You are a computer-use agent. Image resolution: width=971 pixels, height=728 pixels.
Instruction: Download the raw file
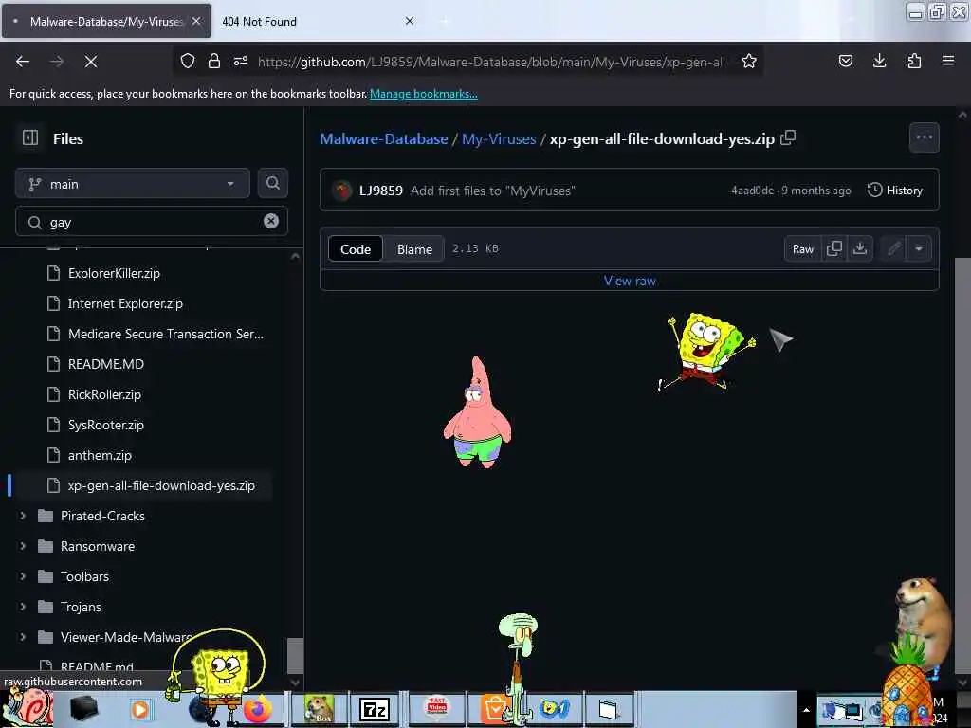click(x=859, y=248)
